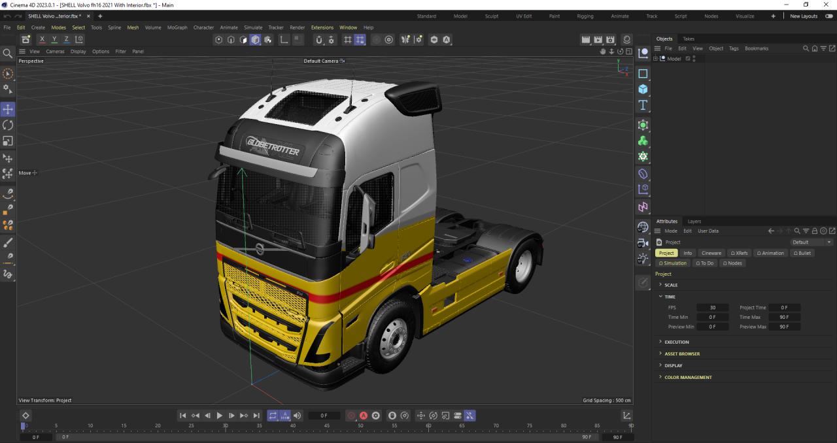Open the Default mode dropdown in Attributes
The image size is (837, 443).
811,242
